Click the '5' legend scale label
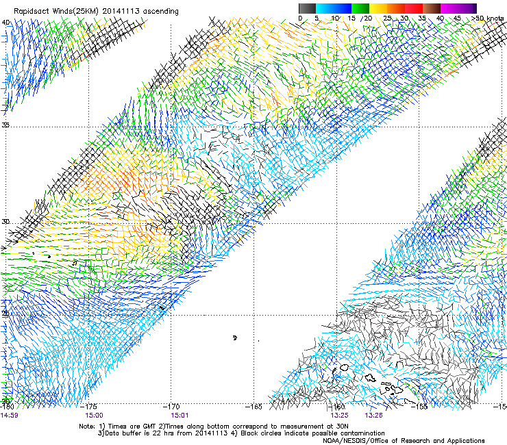The width and height of the screenshot is (507, 445). (317, 18)
